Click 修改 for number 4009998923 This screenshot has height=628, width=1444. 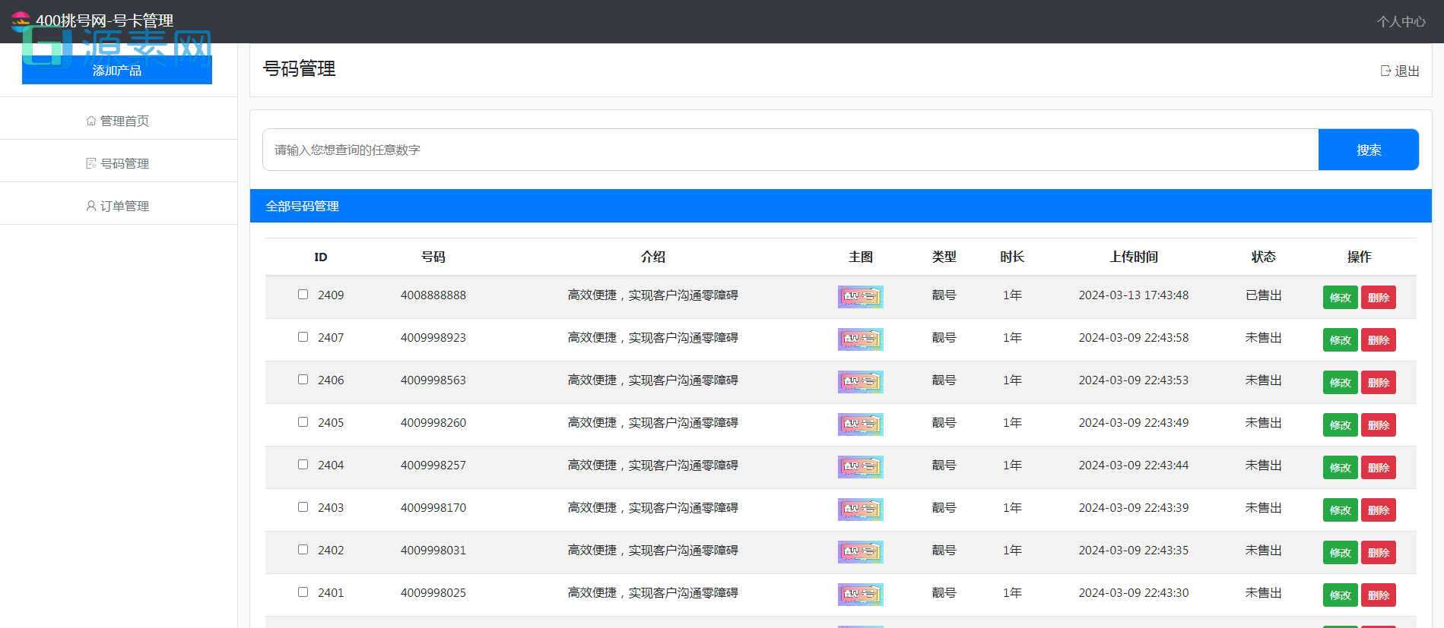pos(1340,339)
